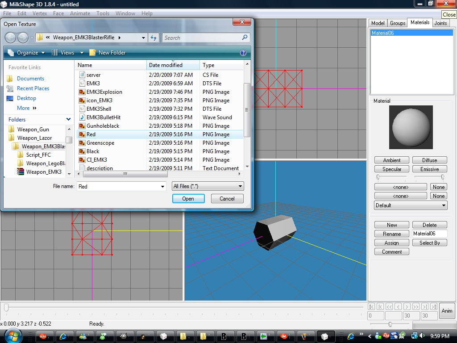Viewport: 457px width, 343px height.
Task: Sort files by Date modified column
Action: pos(173,65)
